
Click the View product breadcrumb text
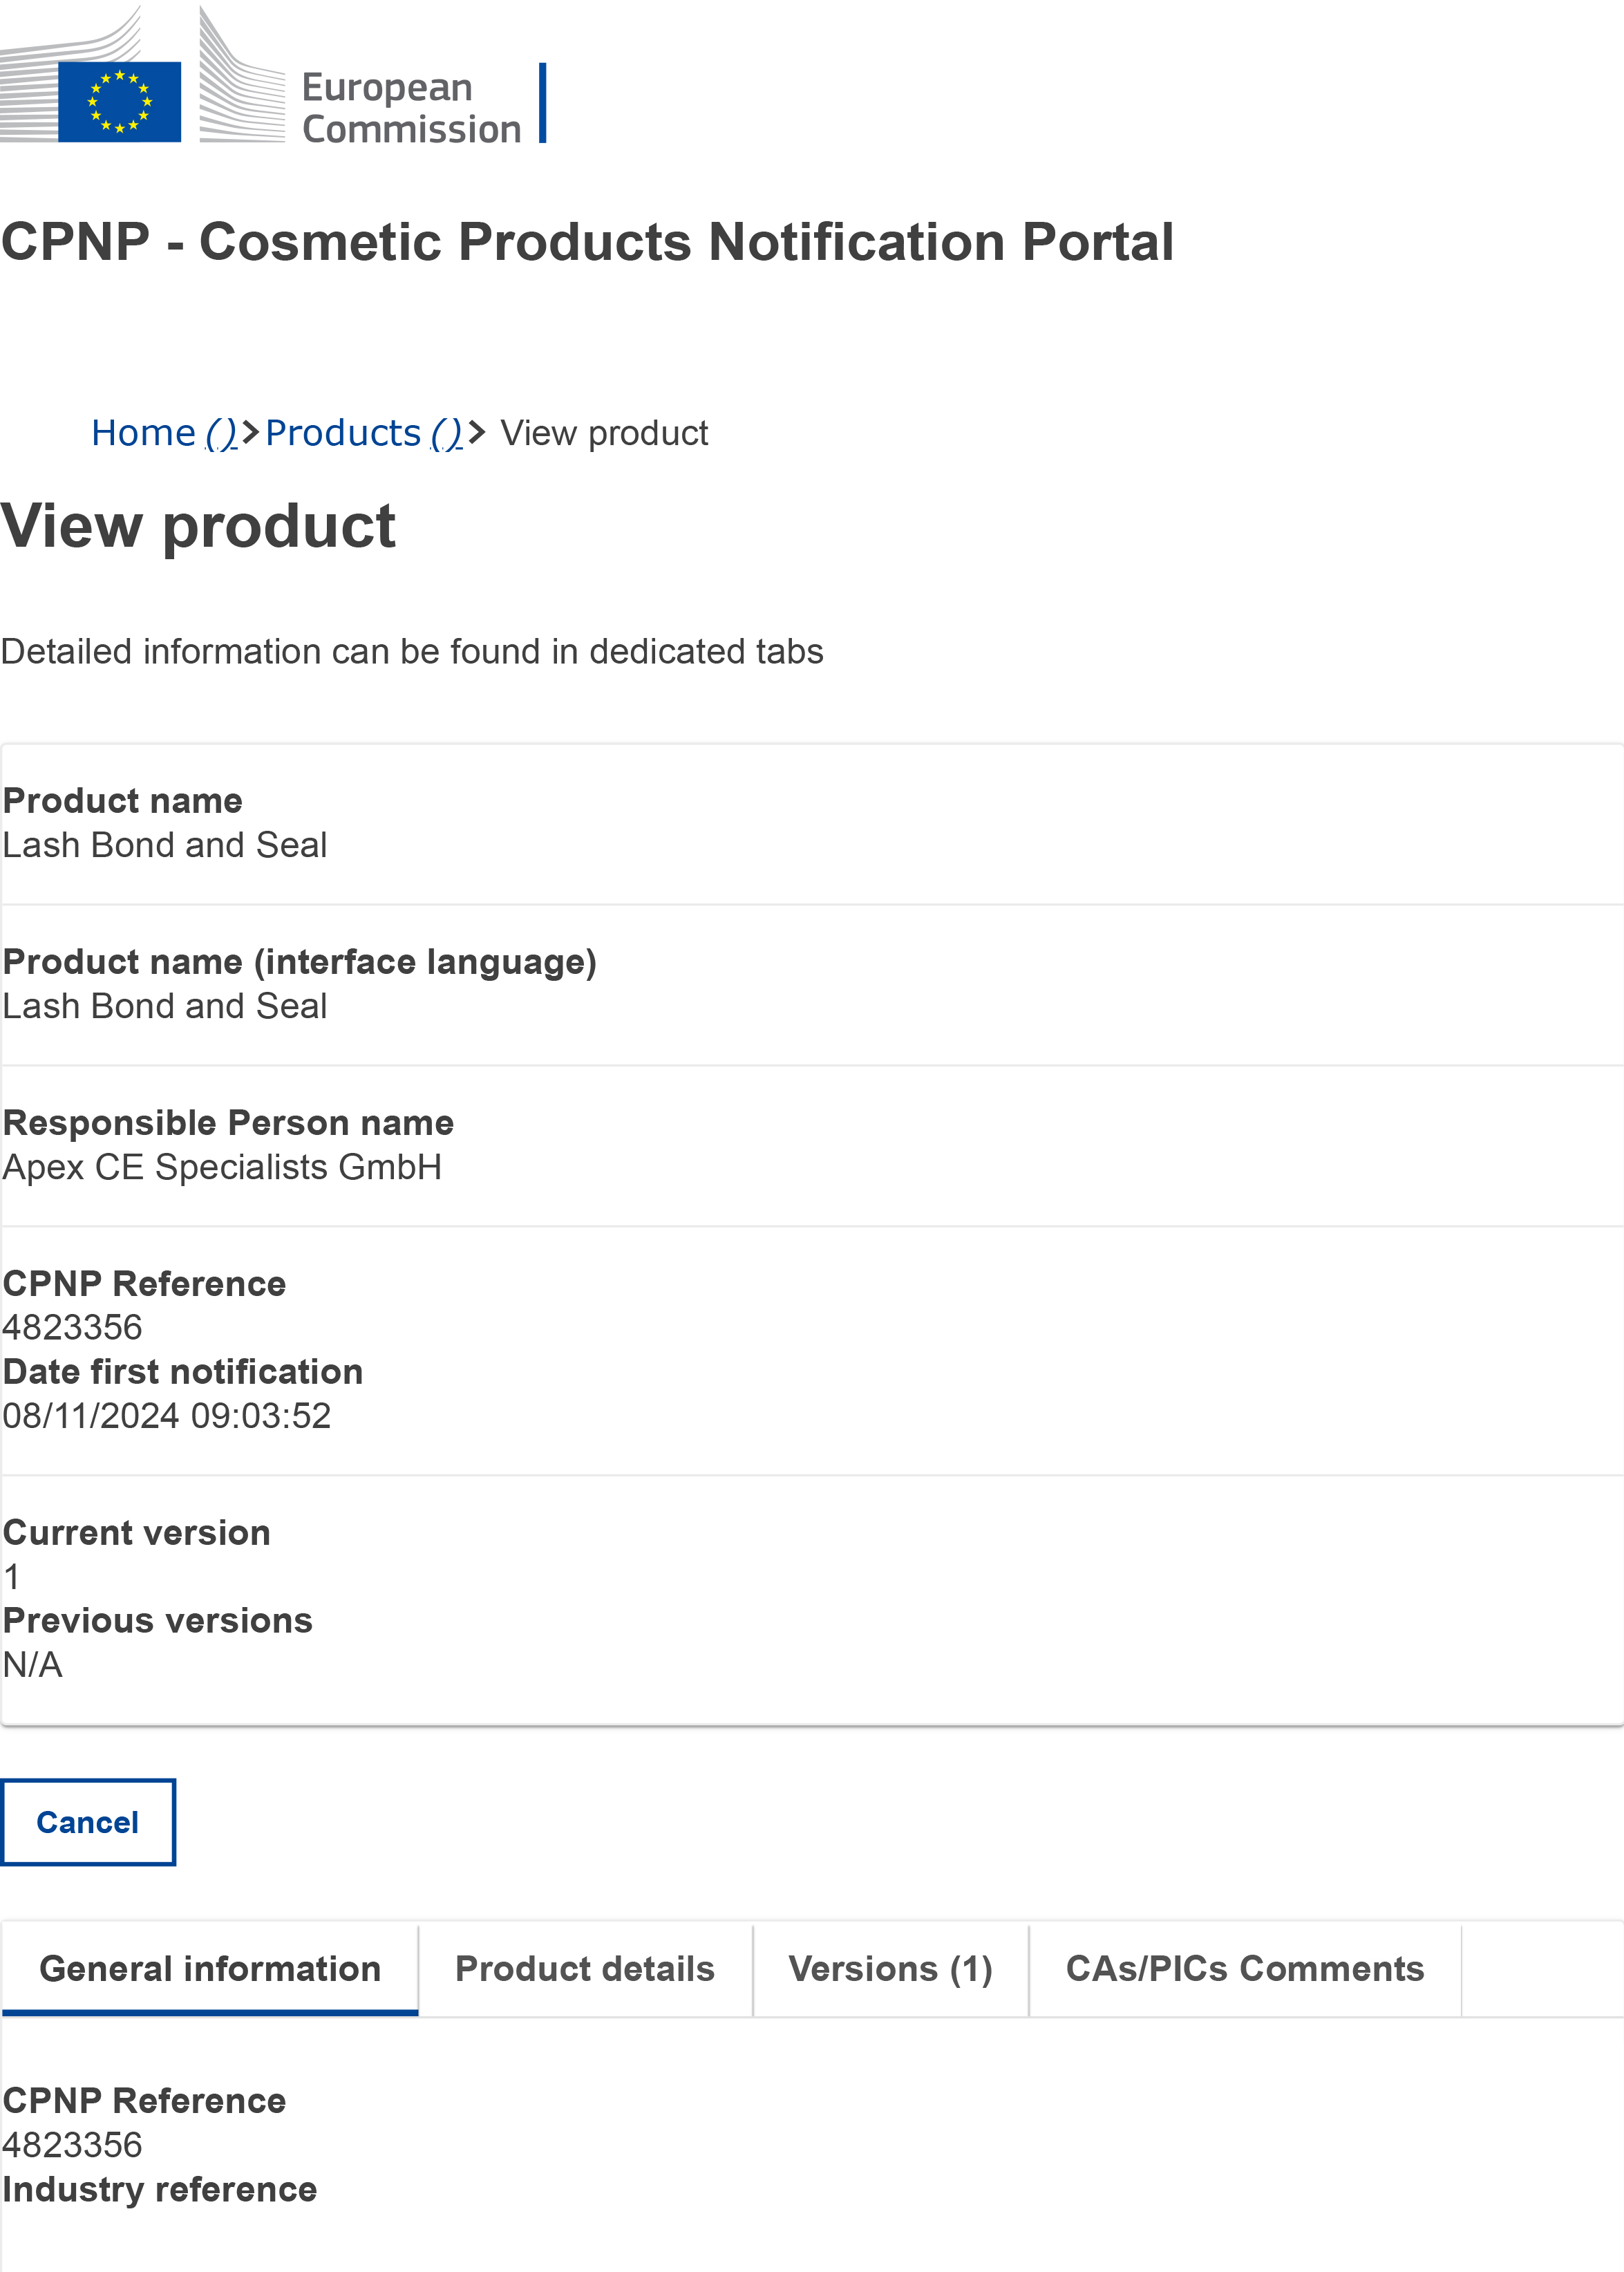pos(604,433)
